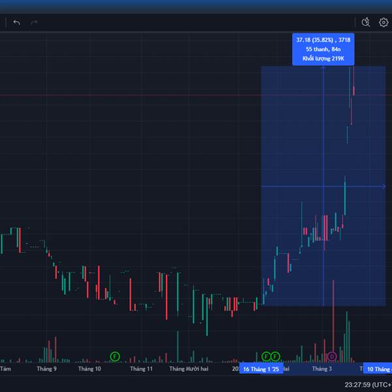The width and height of the screenshot is (392, 392).
Task: Click right F marker above '16 Tháng 1 '25'
Action: pyautogui.click(x=275, y=356)
